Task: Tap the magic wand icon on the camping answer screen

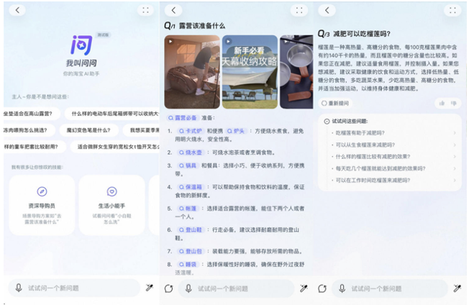Action: click(304, 288)
